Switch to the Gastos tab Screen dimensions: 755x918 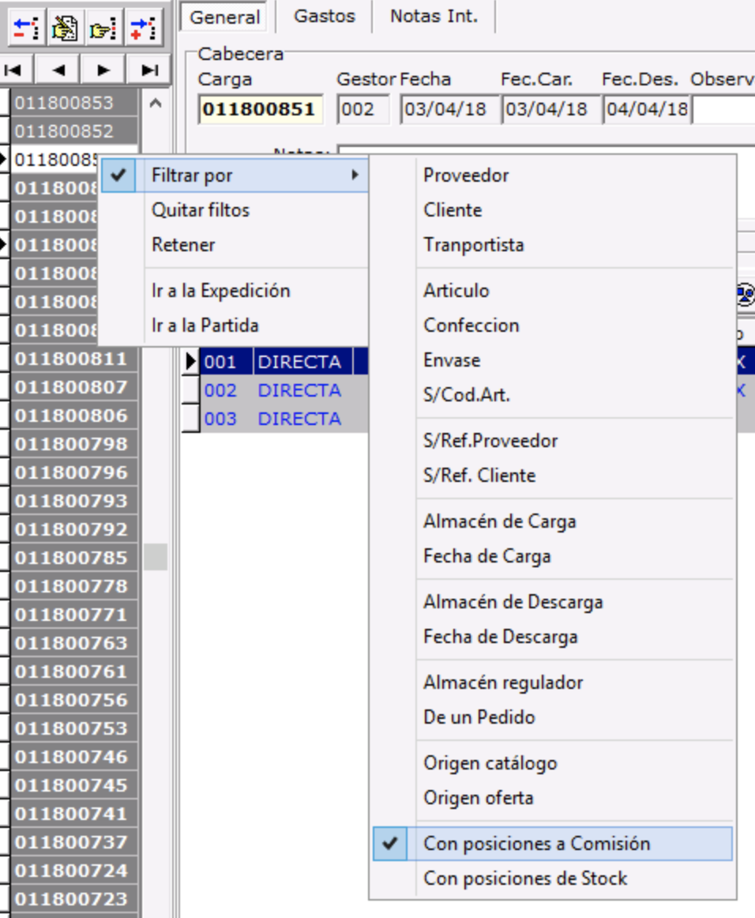coord(325,17)
